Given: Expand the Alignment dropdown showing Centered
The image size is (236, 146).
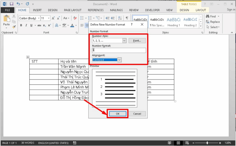Looking at the screenshot, I should tap(119, 60).
